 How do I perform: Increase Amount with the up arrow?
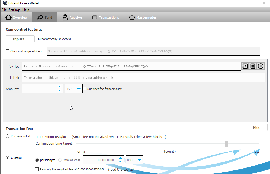(60, 87)
